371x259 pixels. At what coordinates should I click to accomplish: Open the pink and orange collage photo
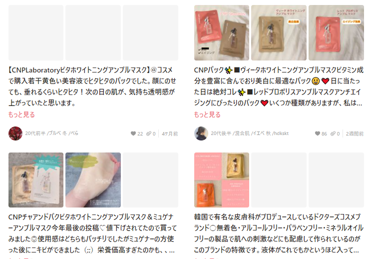point(222,180)
